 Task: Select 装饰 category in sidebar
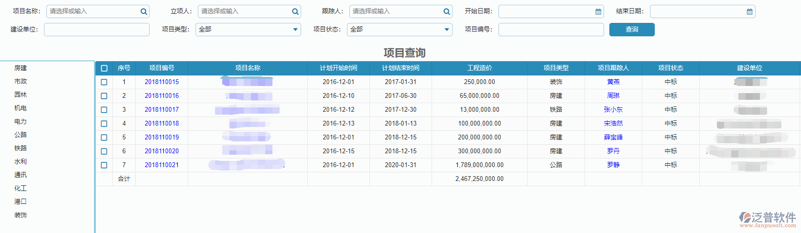21,215
